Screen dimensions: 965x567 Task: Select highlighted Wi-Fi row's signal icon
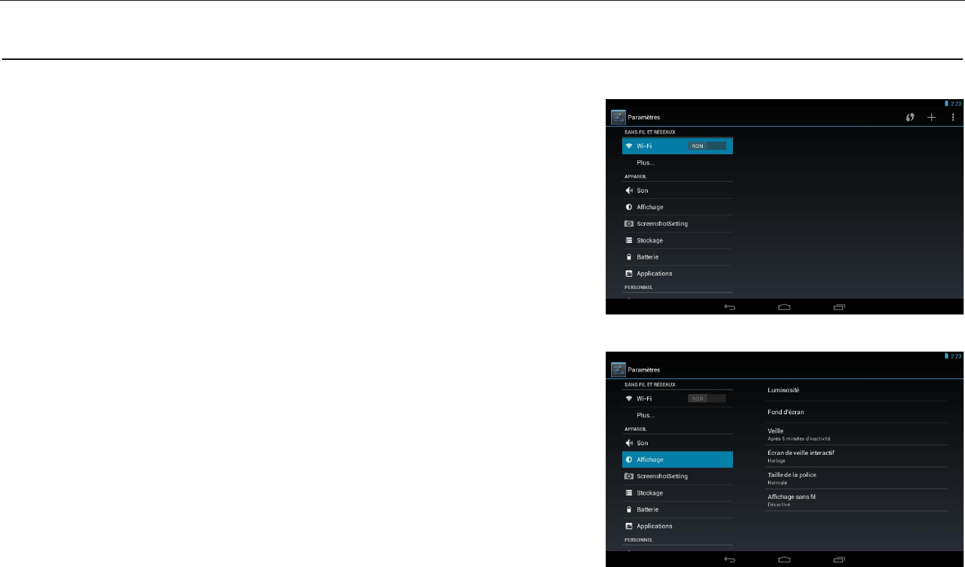(628, 146)
